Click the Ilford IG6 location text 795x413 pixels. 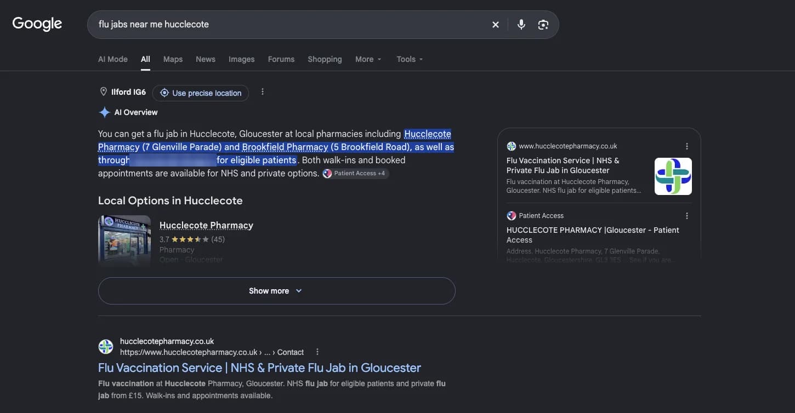coord(128,92)
